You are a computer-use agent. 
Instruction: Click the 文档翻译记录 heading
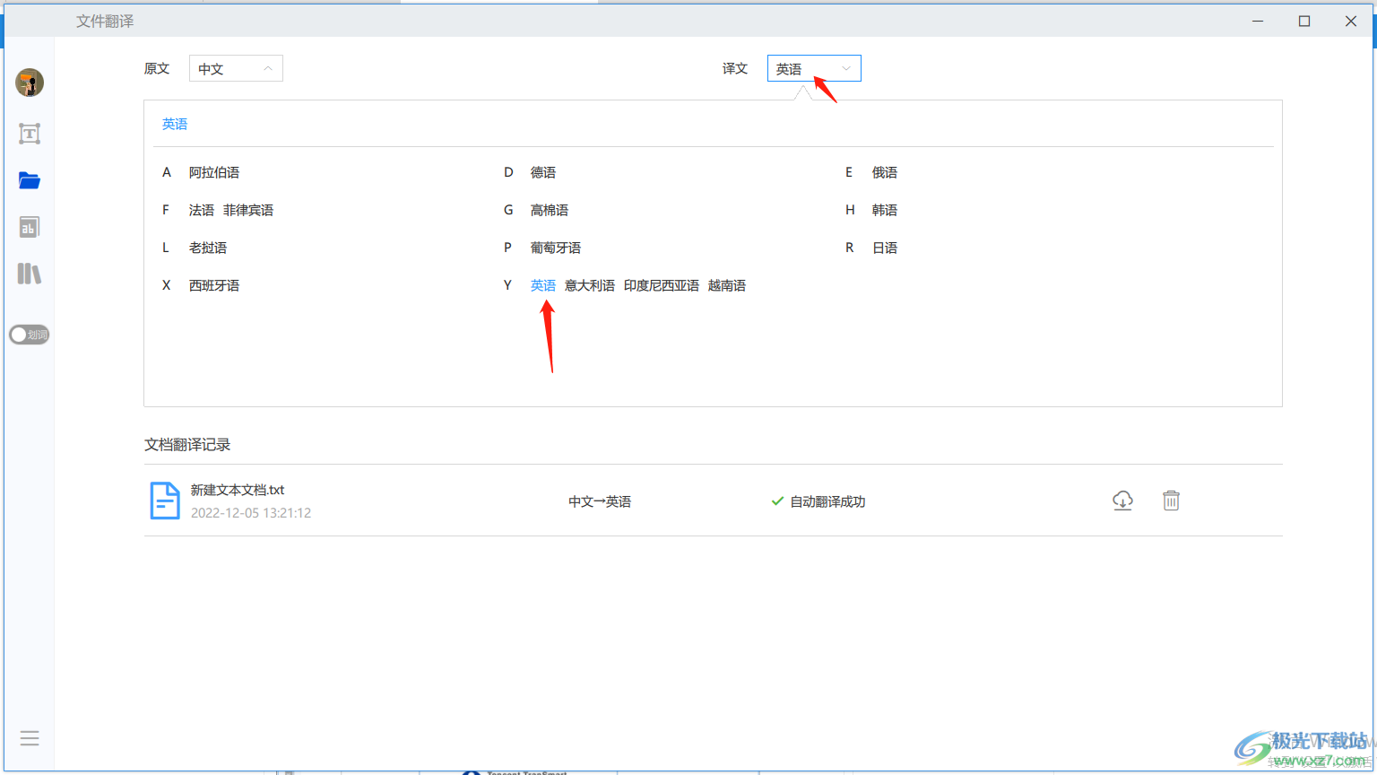pyautogui.click(x=187, y=445)
